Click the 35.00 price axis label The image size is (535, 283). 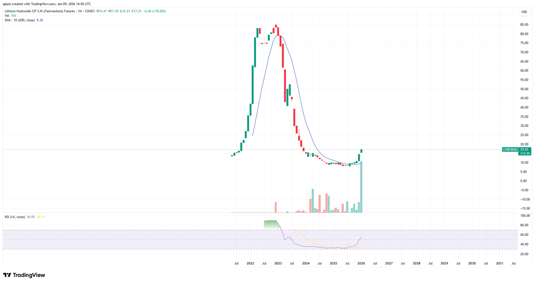pyautogui.click(x=524, y=117)
